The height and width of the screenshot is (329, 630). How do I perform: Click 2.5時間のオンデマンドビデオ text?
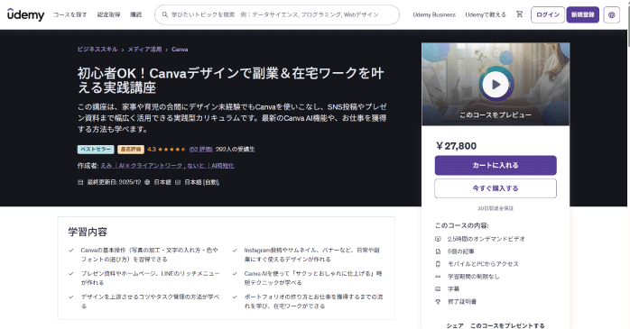point(486,239)
